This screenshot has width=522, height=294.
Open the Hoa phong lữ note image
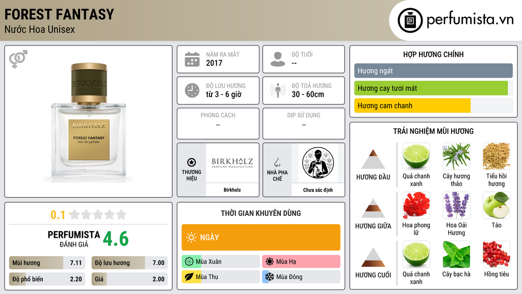click(x=416, y=205)
